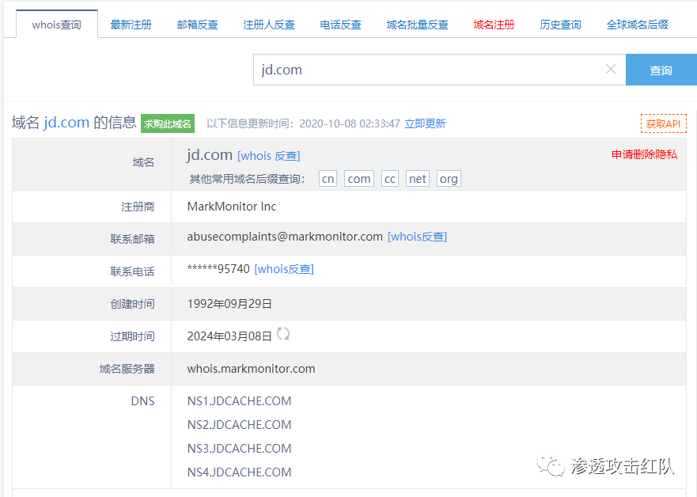Viewport: 697px width, 497px height.
Task: Clear the jd.com search text via the X icon
Action: click(610, 70)
